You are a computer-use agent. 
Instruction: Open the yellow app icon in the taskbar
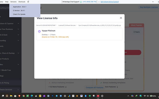[40, 96]
